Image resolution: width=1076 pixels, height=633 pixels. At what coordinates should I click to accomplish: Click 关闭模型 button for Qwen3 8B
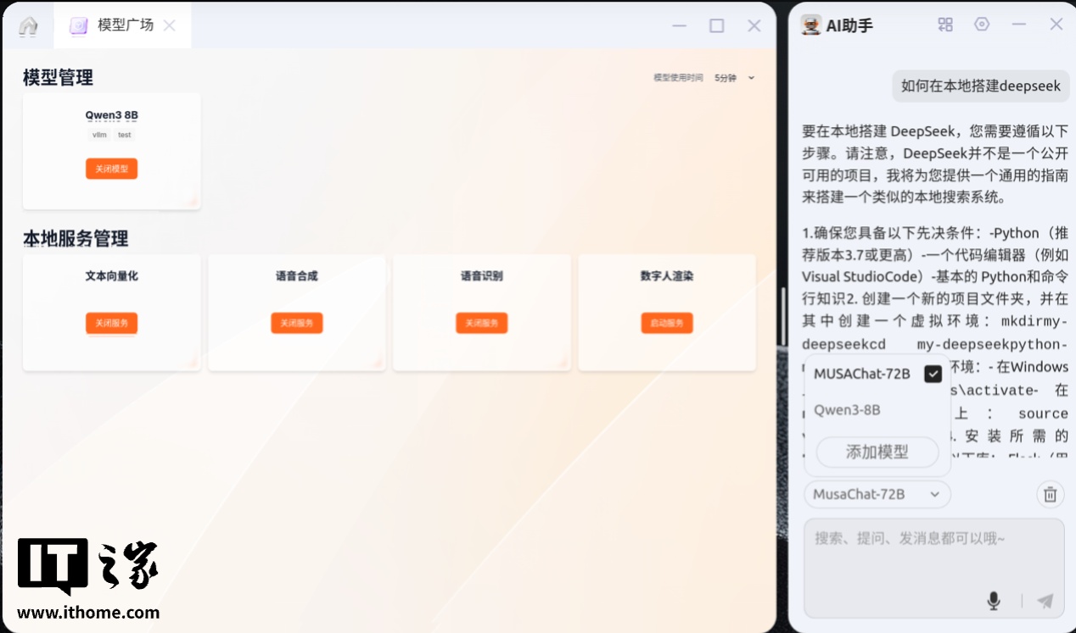pyautogui.click(x=111, y=169)
